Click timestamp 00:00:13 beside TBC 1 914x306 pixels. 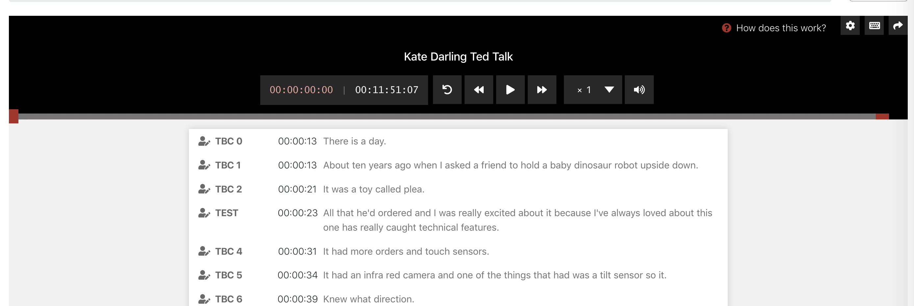[298, 165]
